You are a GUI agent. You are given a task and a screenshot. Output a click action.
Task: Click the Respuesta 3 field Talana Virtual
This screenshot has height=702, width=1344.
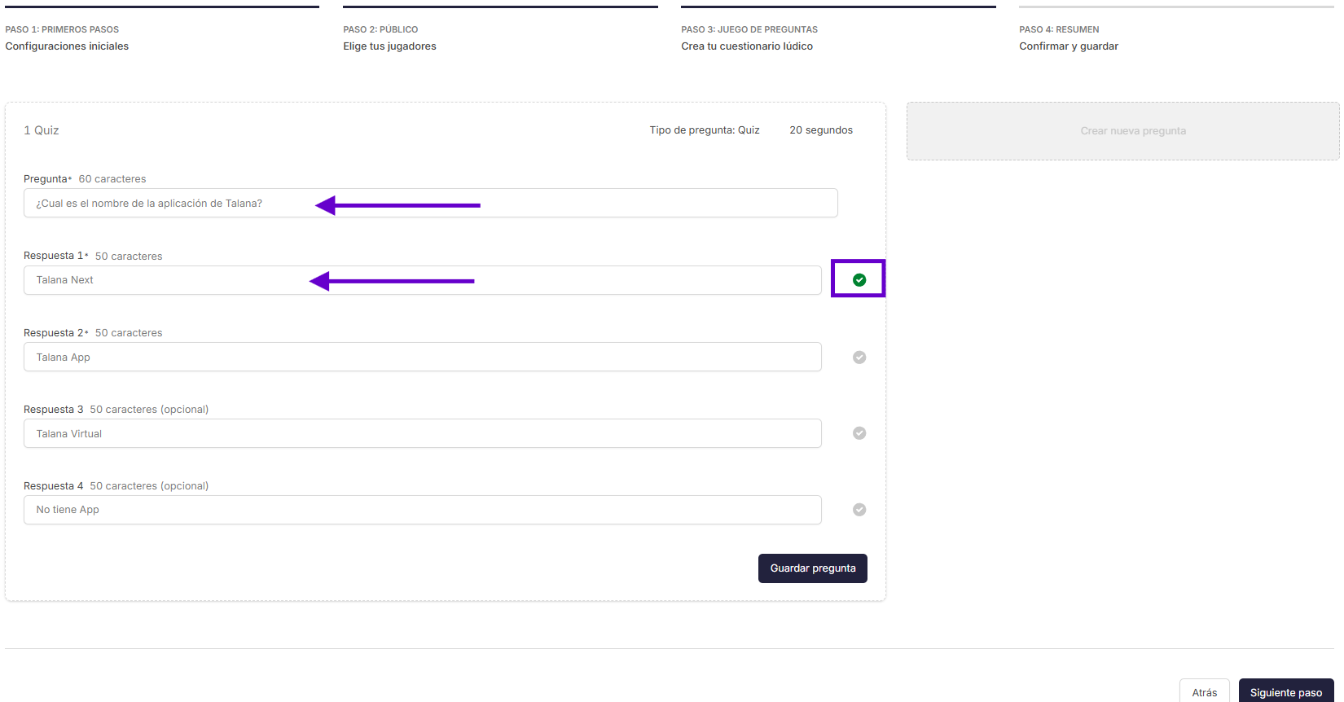pyautogui.click(x=423, y=433)
